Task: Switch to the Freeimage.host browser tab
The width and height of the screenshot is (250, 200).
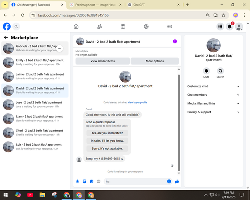Action: (96, 5)
